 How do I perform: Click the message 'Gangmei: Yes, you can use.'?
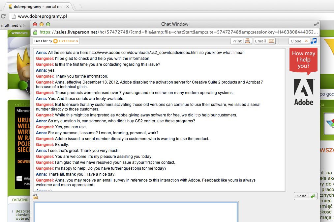click(61, 127)
